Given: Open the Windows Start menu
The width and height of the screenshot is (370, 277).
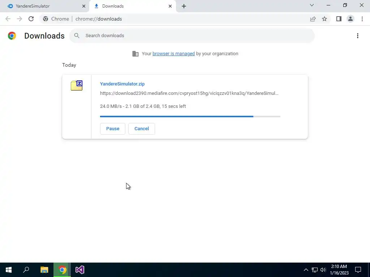Looking at the screenshot, I should [9, 270].
